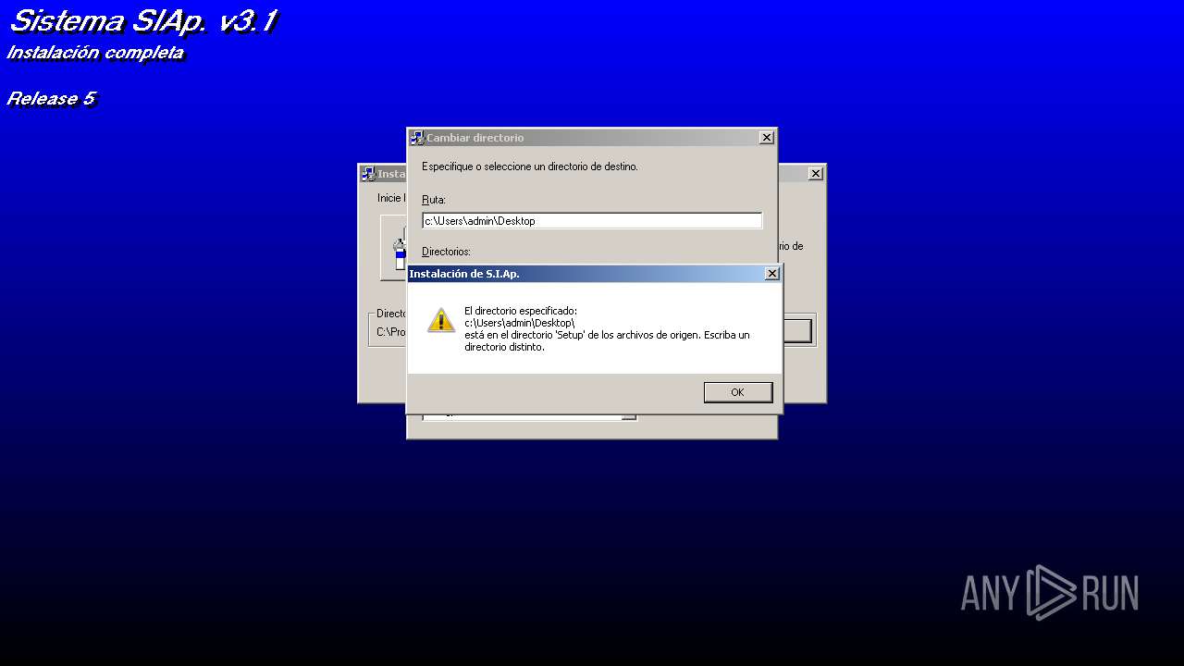
Task: Click the installer icon button in background setup window
Action: click(394, 248)
